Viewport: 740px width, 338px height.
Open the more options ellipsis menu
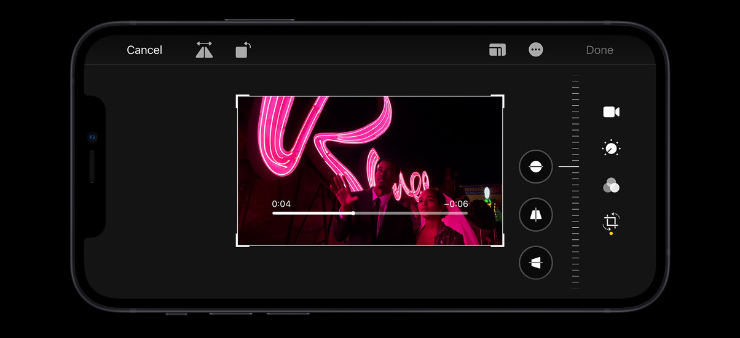click(x=536, y=50)
